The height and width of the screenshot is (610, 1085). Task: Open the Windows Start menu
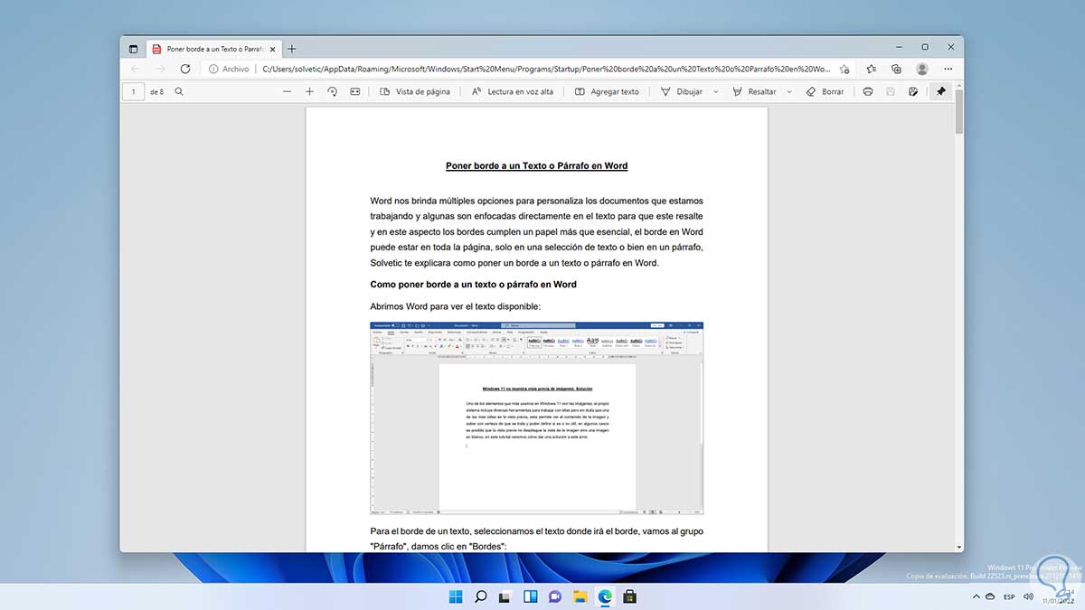pyautogui.click(x=455, y=596)
